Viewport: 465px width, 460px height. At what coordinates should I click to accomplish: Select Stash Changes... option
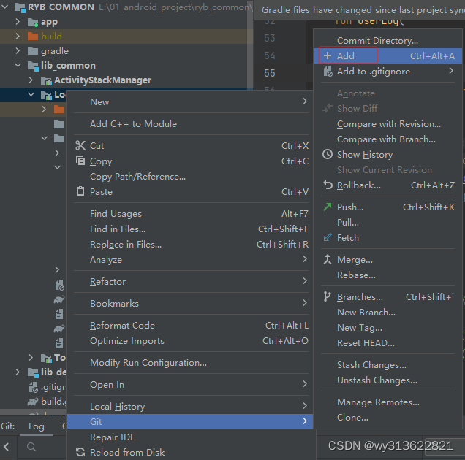387,365
